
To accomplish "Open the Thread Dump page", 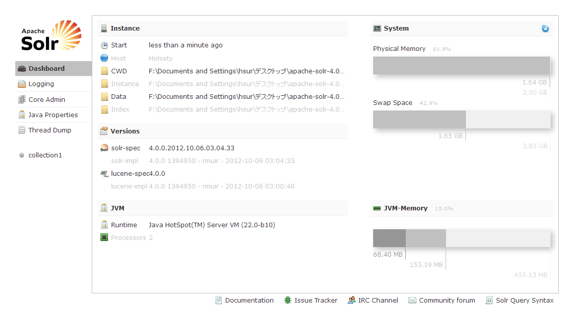I will 50,130.
